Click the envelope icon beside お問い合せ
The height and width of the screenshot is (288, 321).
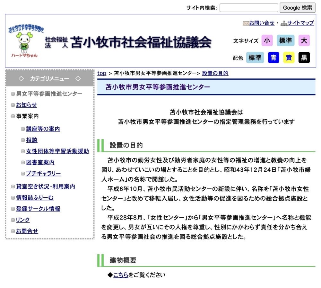tap(246, 23)
